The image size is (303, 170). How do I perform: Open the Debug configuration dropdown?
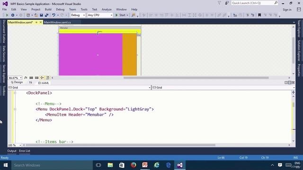[x=78, y=15]
